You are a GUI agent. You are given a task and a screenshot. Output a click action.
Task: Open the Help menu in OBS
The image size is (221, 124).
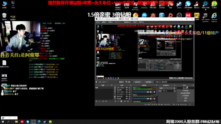coord(141,22)
